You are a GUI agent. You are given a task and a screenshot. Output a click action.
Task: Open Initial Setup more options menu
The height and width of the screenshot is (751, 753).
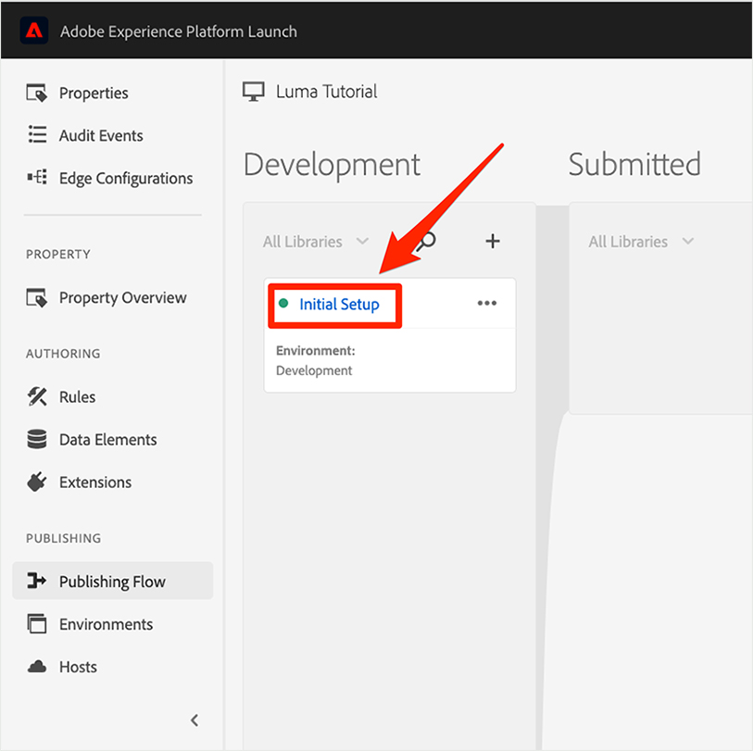pyautogui.click(x=486, y=303)
